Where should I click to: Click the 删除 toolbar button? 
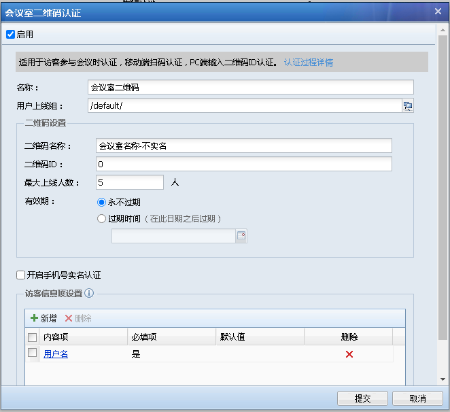[78, 318]
